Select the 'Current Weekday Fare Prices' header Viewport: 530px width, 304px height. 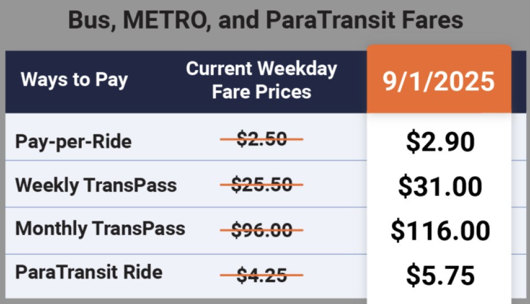click(261, 80)
